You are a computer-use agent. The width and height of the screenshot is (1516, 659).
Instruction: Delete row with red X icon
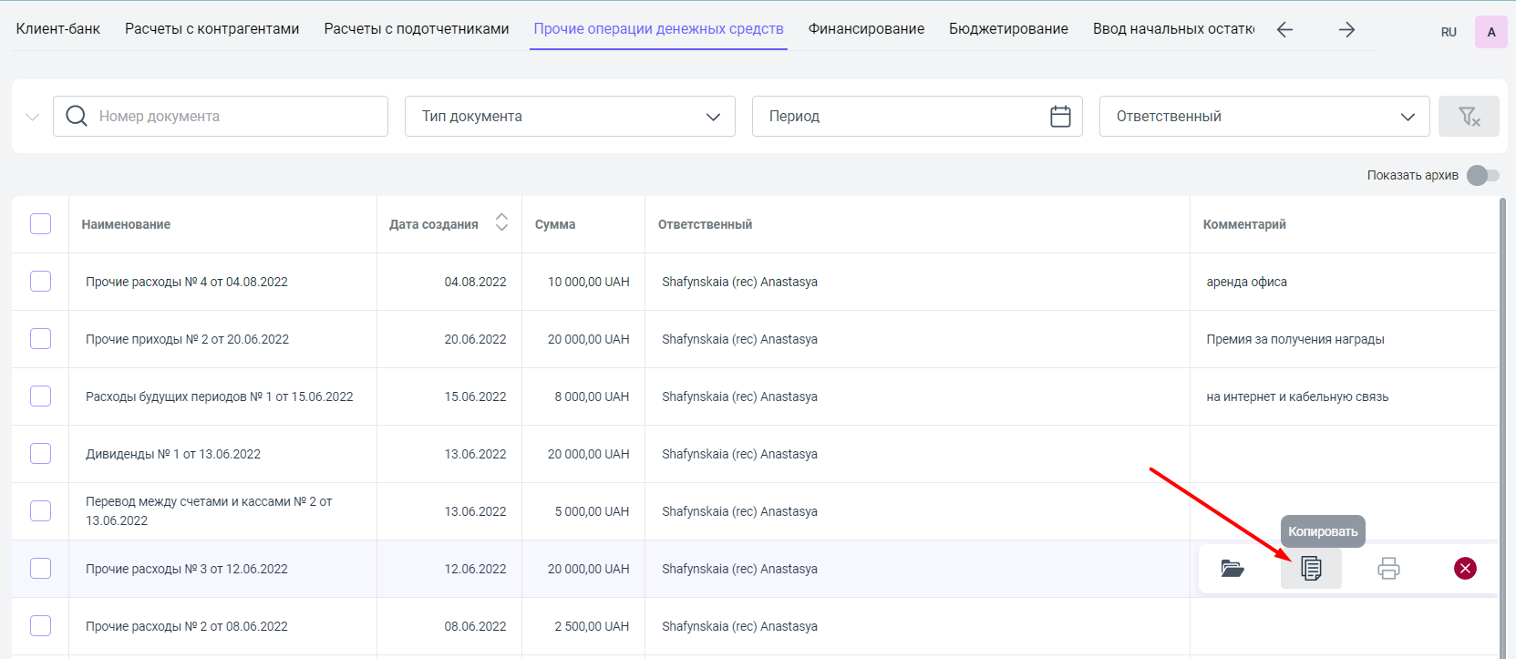pyautogui.click(x=1465, y=569)
